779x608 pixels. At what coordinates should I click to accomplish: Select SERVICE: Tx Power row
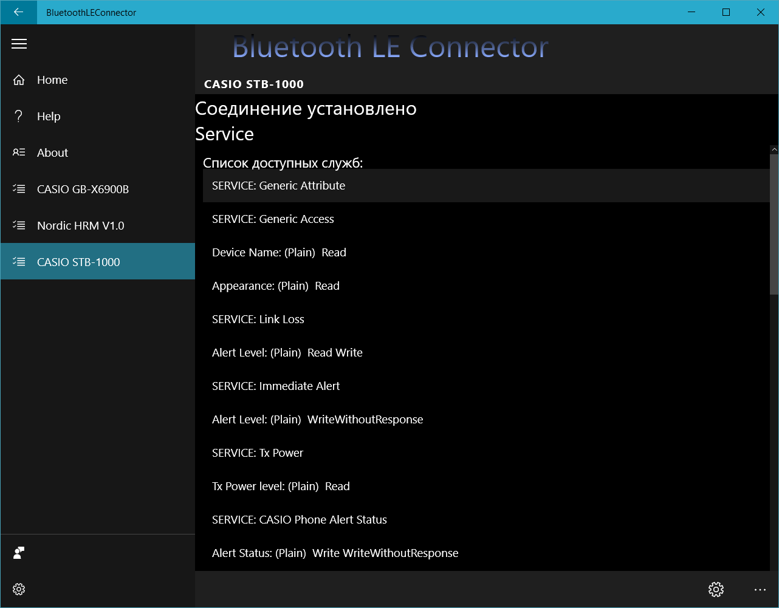486,453
